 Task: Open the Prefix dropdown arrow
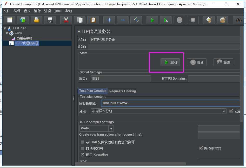(x=111, y=129)
